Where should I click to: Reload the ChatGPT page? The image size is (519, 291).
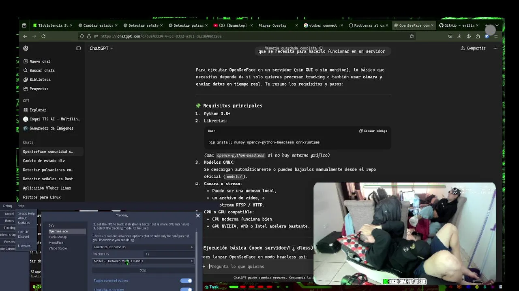[x=43, y=36]
